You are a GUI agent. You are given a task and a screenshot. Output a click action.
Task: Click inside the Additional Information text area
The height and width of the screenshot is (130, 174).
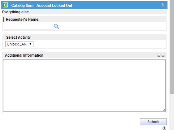(x=84, y=85)
